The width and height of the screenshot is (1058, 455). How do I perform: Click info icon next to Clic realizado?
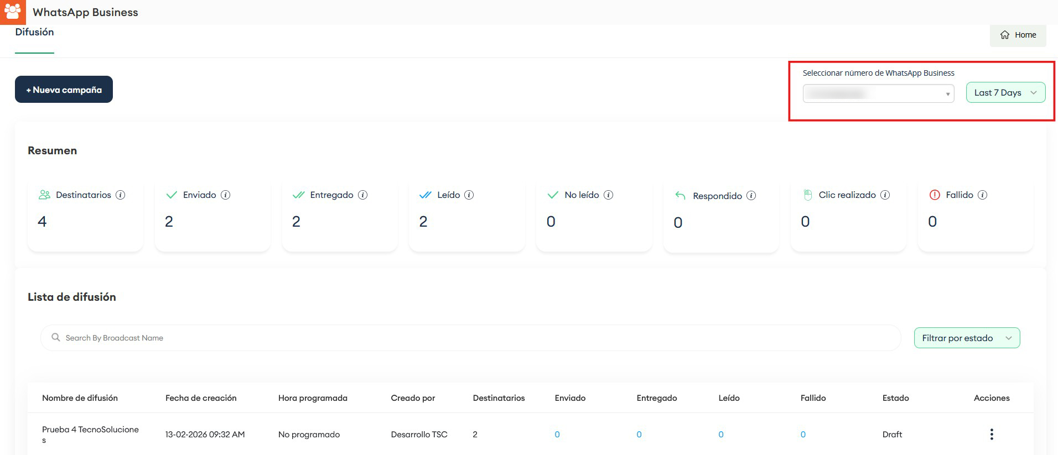point(885,195)
